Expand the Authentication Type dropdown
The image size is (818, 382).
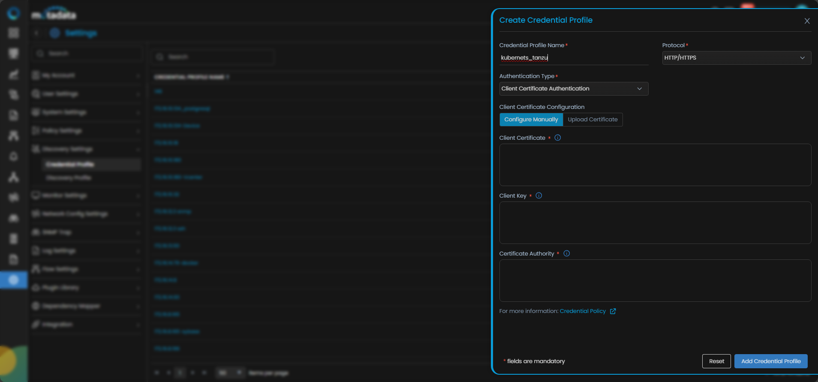pos(573,89)
